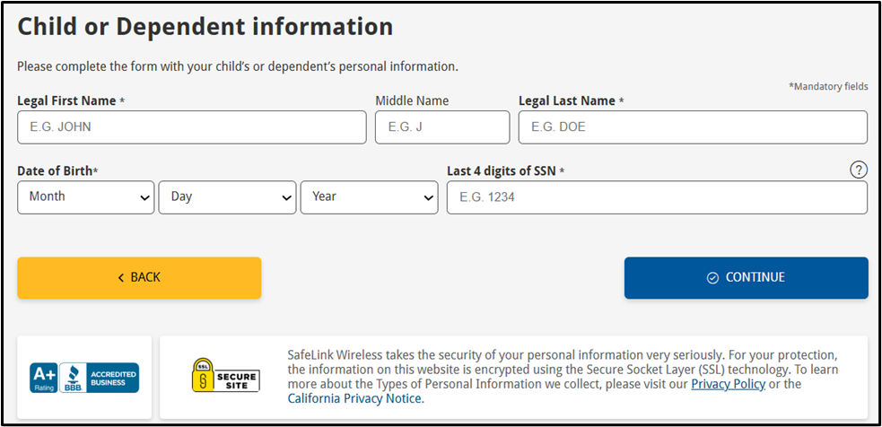Open the Privacy Policy link
Viewport: 882px width, 427px height.
[x=728, y=384]
